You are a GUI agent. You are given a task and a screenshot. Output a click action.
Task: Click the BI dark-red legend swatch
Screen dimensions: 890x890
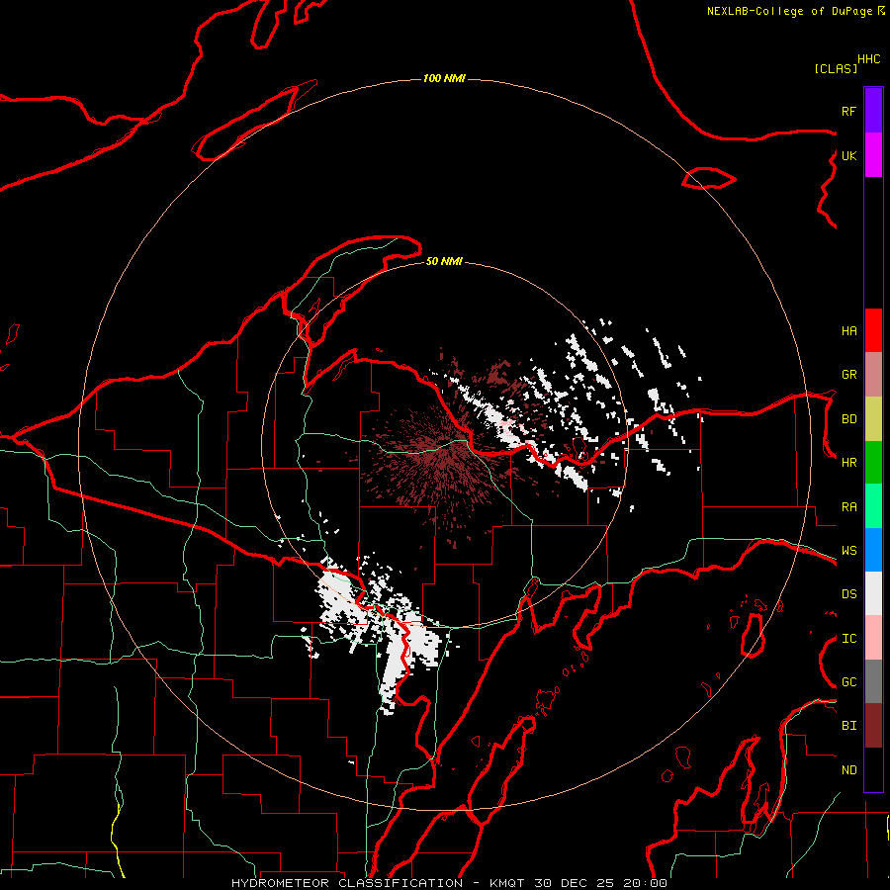[x=873, y=726]
